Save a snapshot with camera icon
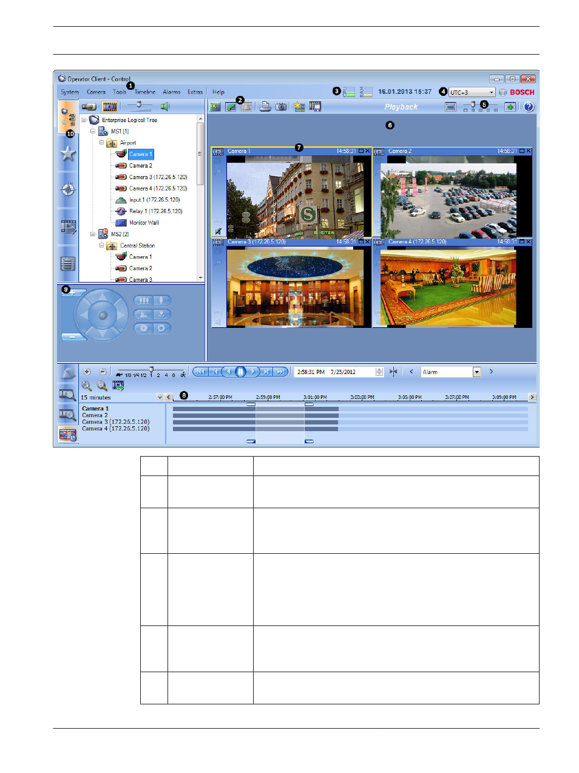The image size is (579, 773). [x=281, y=107]
